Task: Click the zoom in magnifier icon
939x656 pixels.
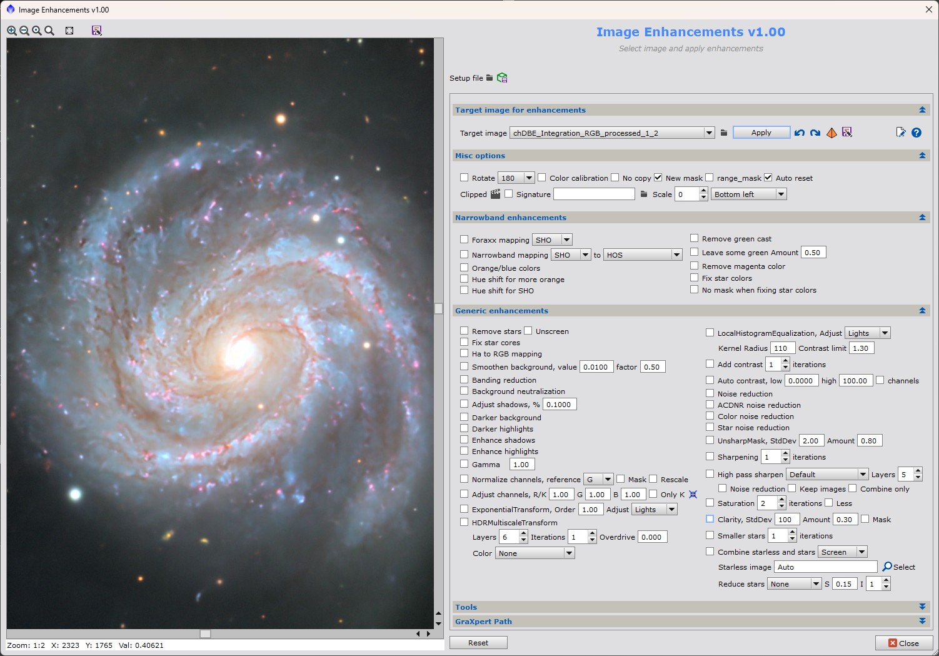Action: (12, 31)
